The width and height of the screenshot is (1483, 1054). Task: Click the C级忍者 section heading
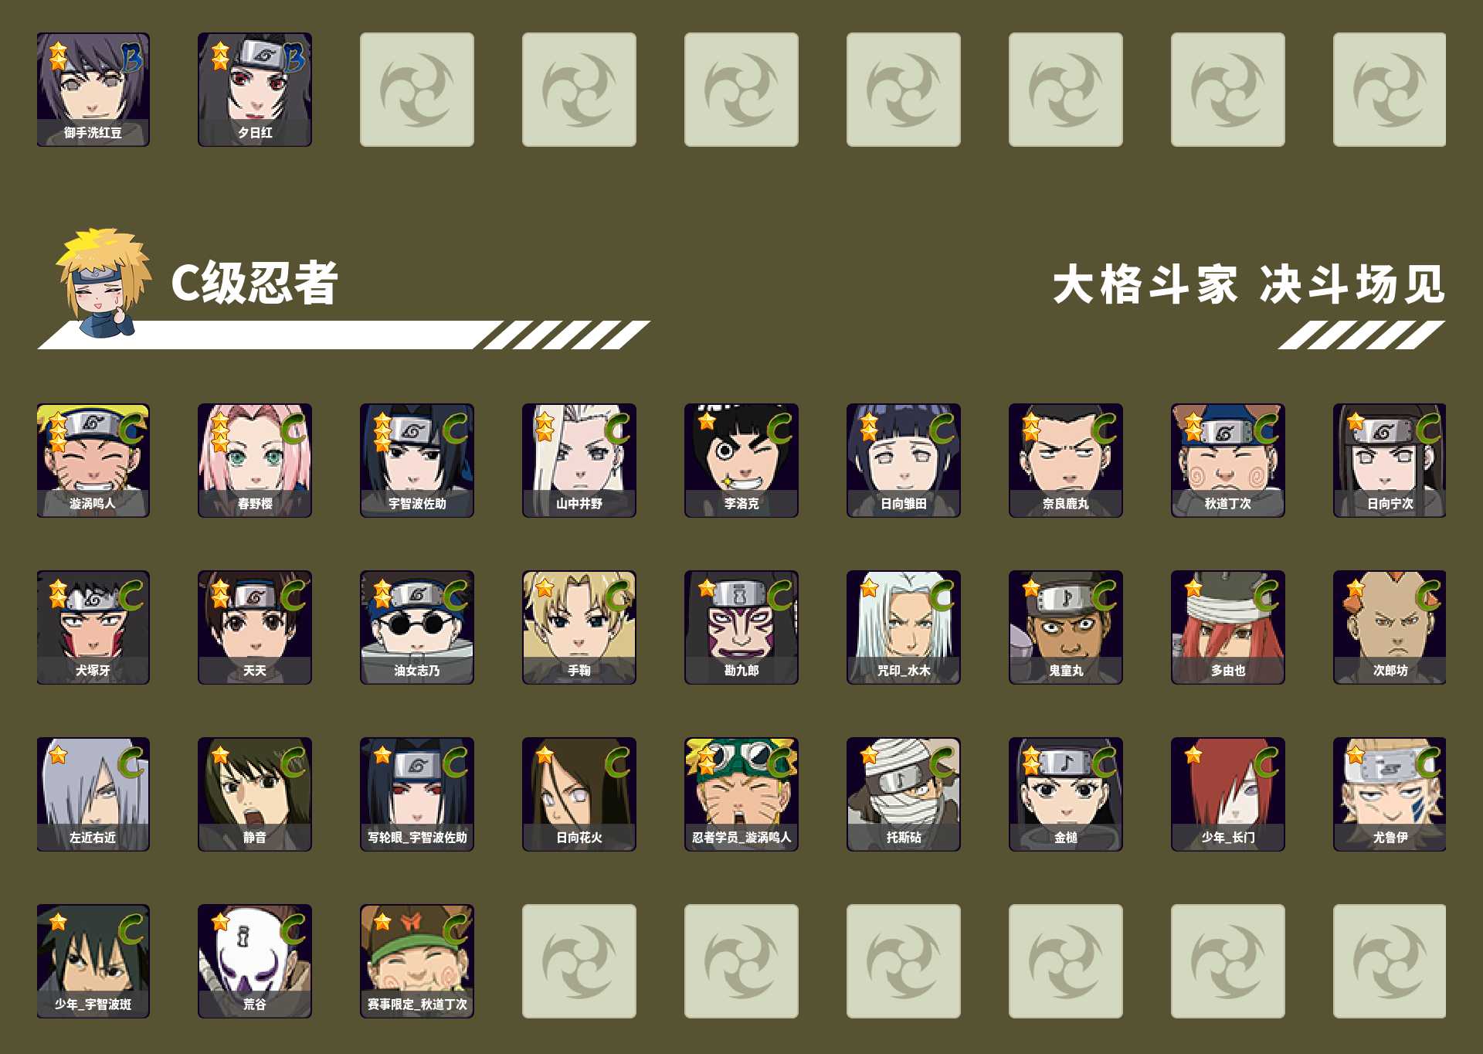click(x=254, y=283)
